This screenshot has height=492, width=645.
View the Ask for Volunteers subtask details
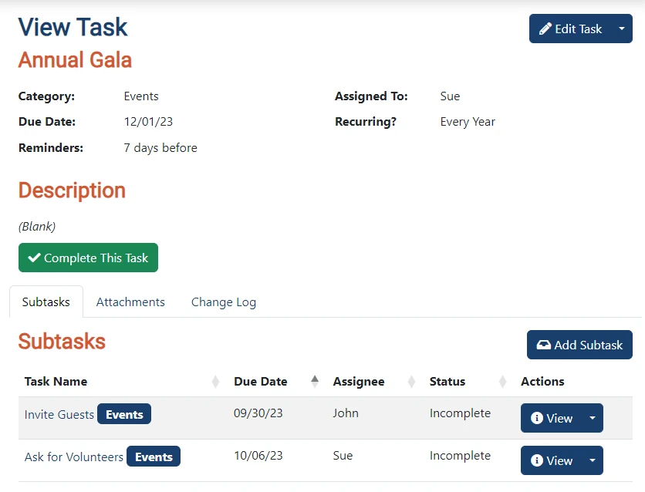click(x=552, y=460)
